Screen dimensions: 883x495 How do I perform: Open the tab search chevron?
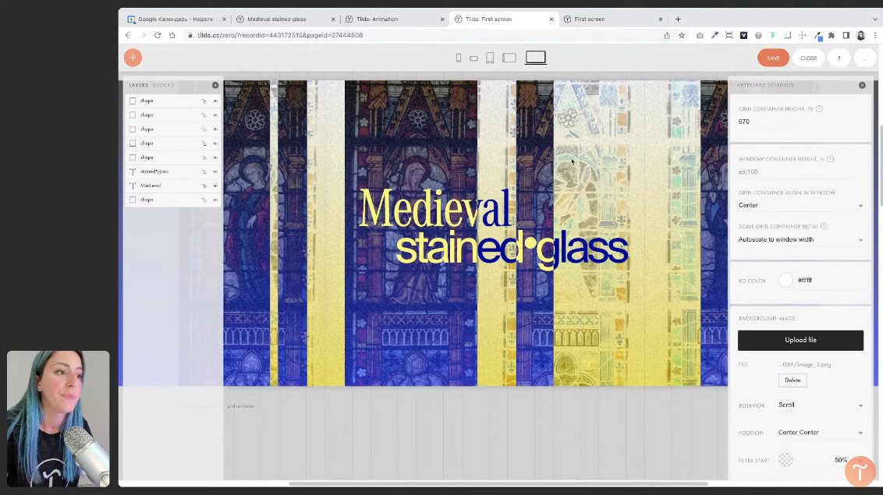pyautogui.click(x=874, y=19)
